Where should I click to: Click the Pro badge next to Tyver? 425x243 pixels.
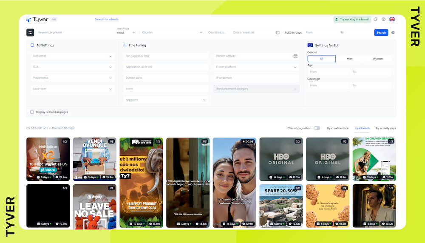click(54, 19)
